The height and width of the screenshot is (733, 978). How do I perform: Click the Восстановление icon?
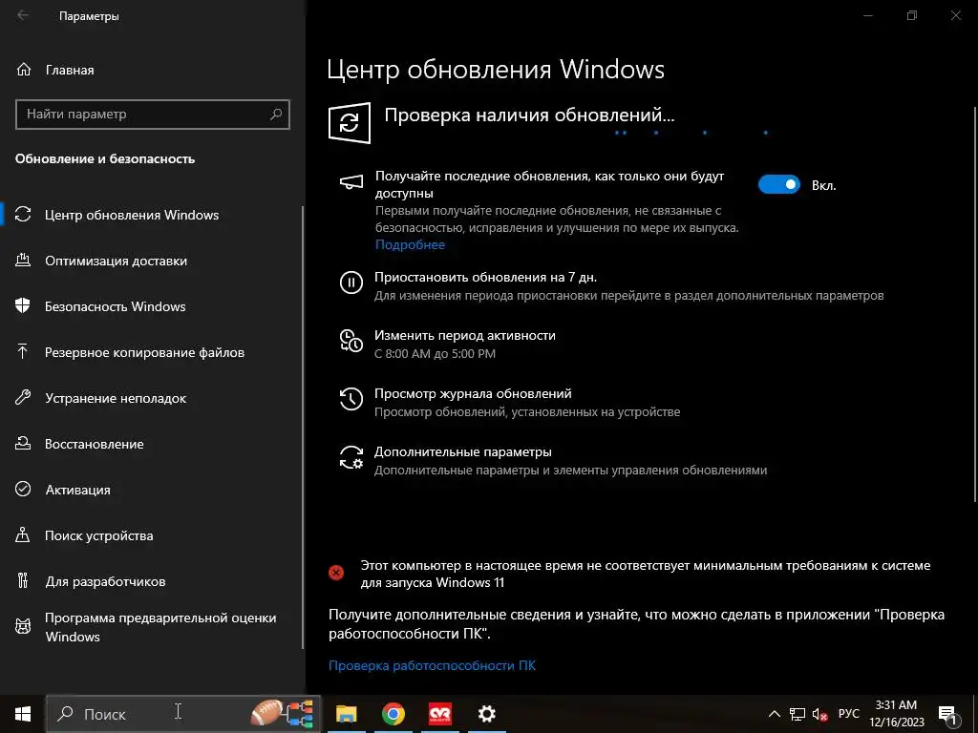click(x=23, y=444)
